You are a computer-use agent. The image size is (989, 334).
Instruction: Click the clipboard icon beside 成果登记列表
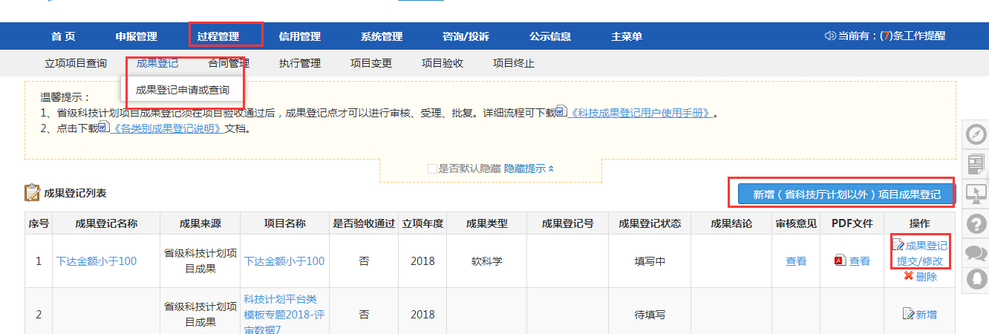[32, 193]
